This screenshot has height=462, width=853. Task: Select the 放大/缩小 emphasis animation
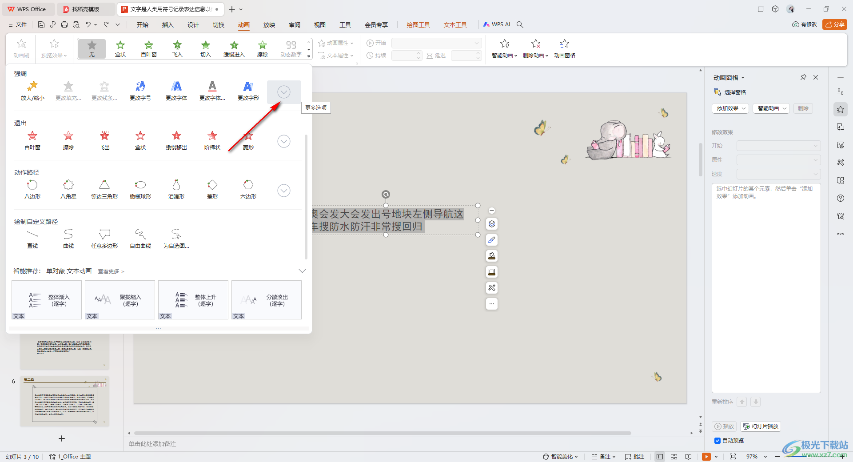32,91
